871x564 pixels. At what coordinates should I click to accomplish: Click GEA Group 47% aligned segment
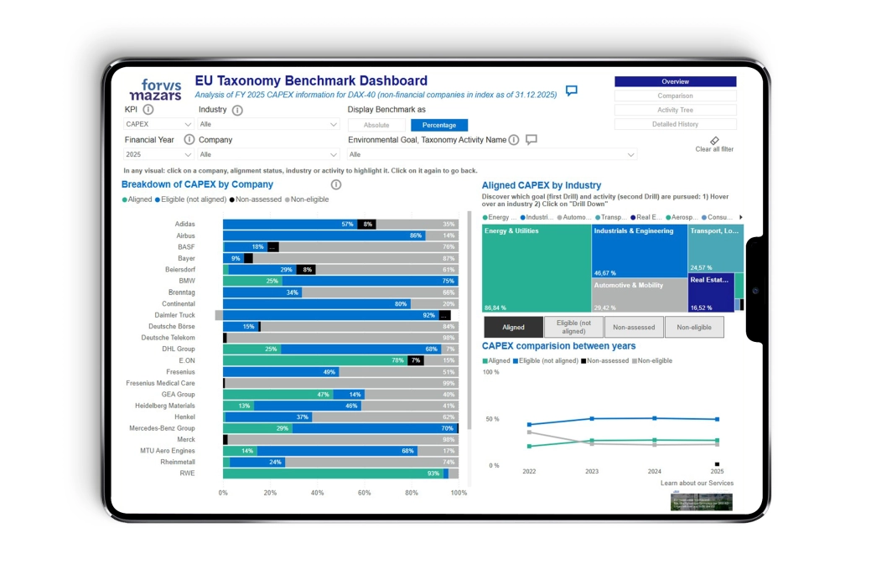click(278, 394)
